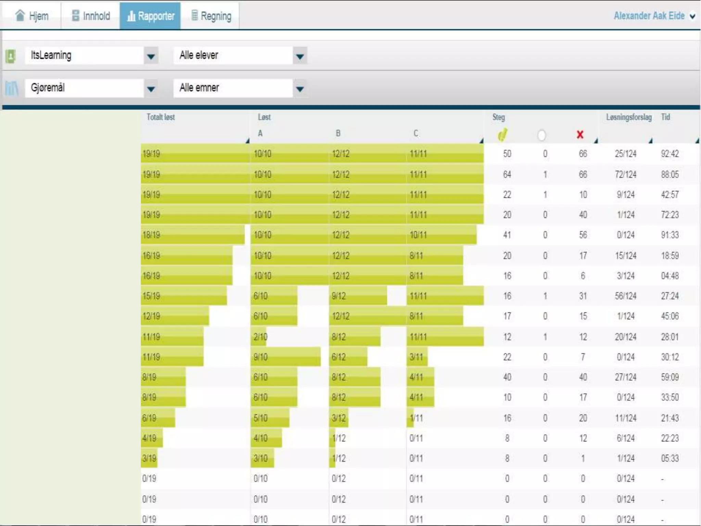This screenshot has height=526, width=701.
Task: Click the green class book icon
Action: (11, 56)
